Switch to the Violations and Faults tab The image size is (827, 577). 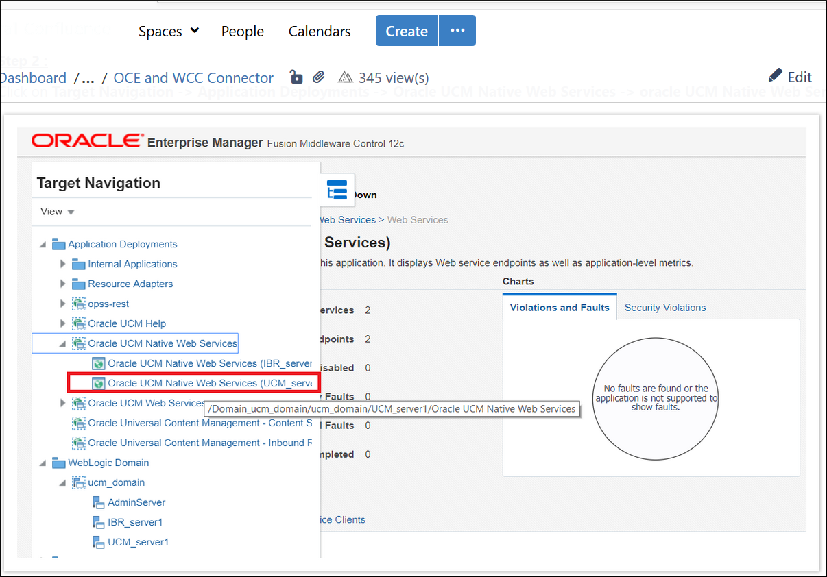(560, 308)
